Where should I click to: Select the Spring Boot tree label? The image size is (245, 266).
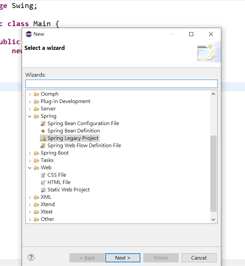point(54,153)
